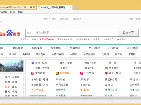The height and width of the screenshot is (105, 141).
Task: Open the orange 苏宁手机馆 link
Action: 37,90
